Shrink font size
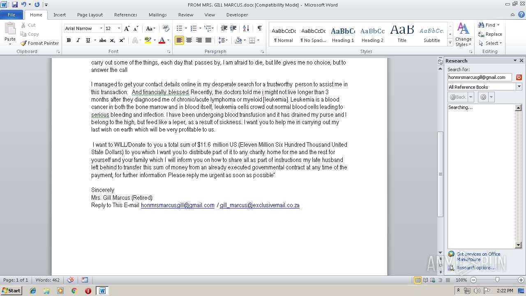 (x=136, y=28)
